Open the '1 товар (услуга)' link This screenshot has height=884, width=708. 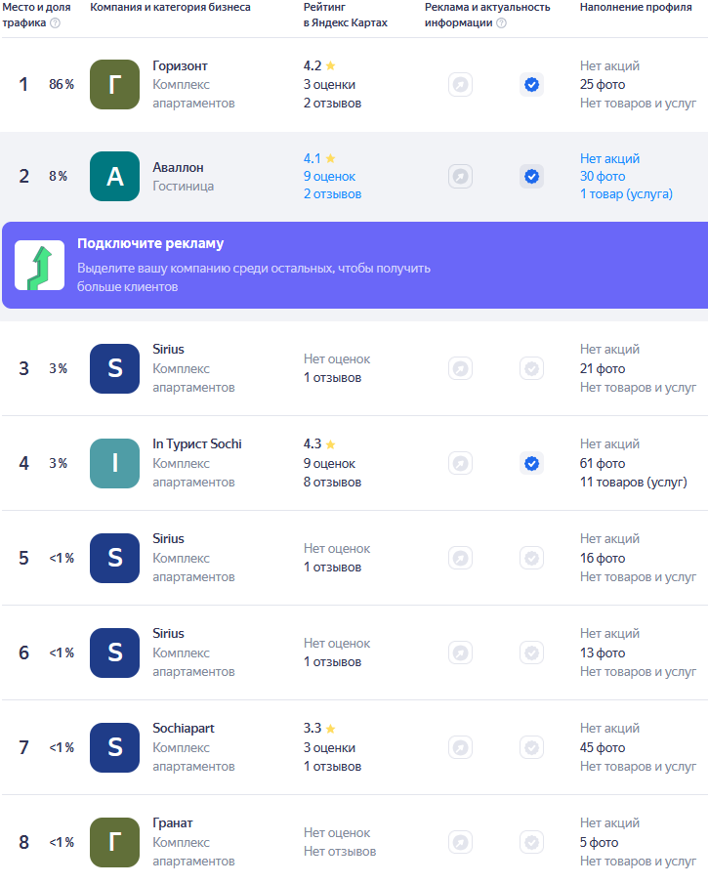click(x=626, y=194)
